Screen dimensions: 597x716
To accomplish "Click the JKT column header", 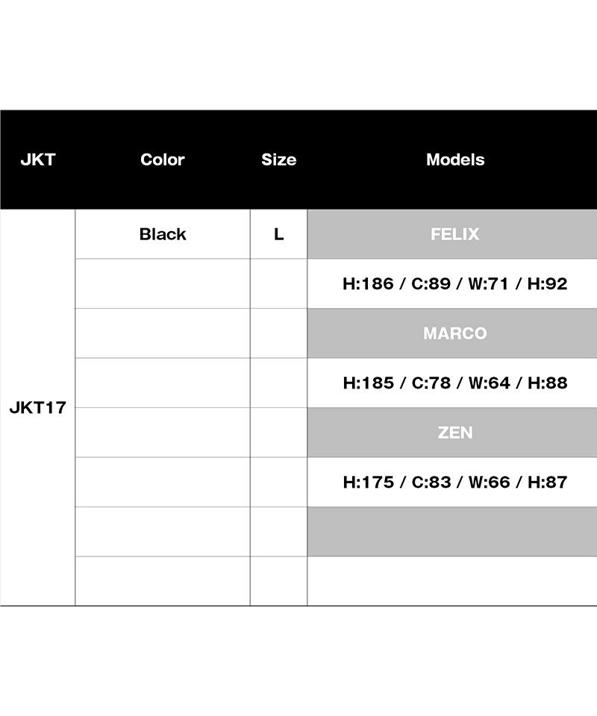I will click(38, 160).
